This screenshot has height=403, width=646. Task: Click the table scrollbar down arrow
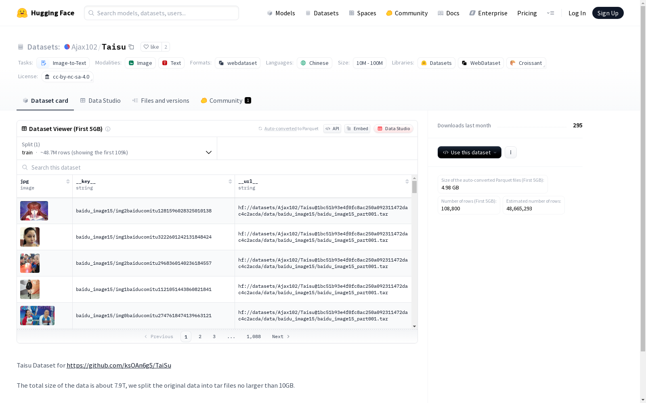[x=414, y=326]
